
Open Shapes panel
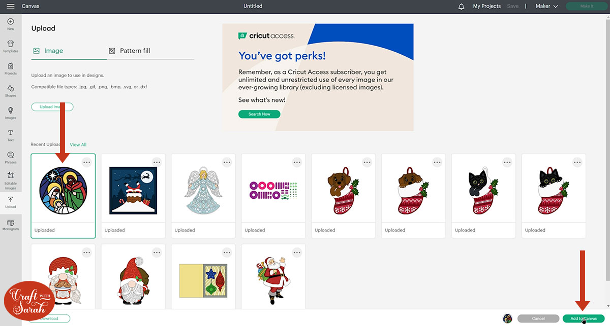(x=11, y=91)
